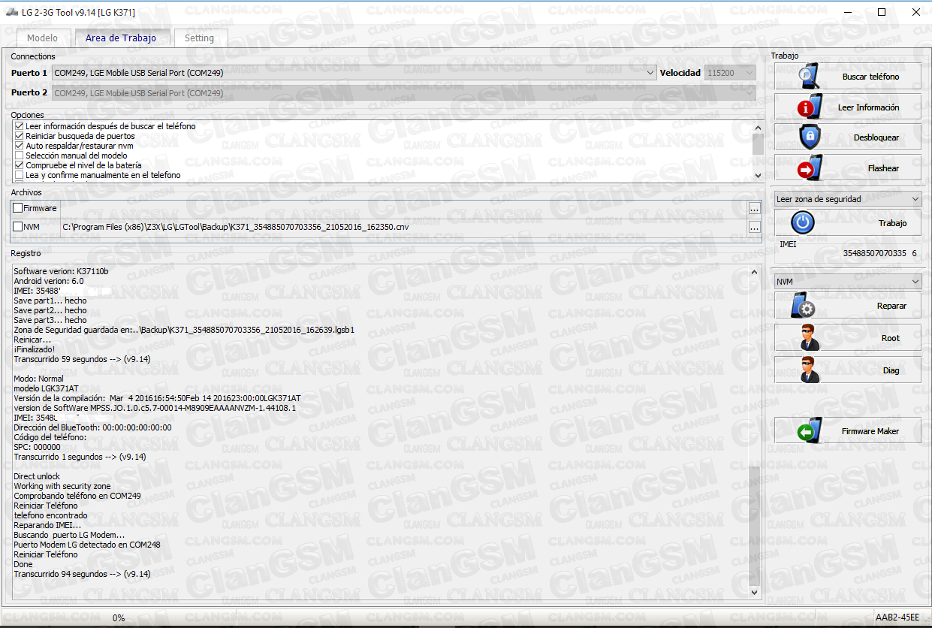Switch to the Modelo tab
Viewport: 932px width, 628px height.
click(x=42, y=38)
